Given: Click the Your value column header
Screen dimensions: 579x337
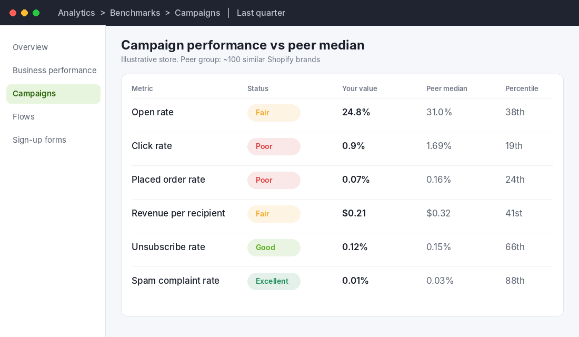Looking at the screenshot, I should (360, 88).
